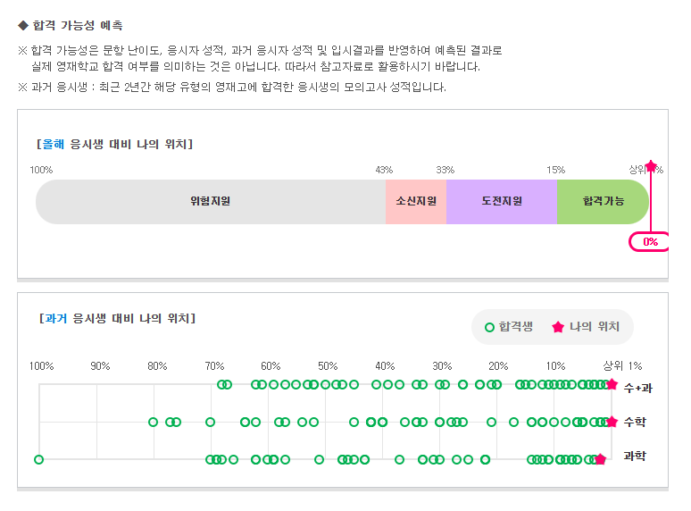Click the 수학 row label
691x511 pixels.
[635, 422]
